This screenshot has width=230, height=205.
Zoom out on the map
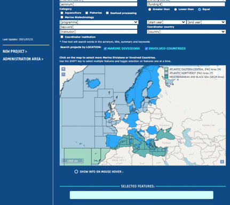(x=64, y=74)
